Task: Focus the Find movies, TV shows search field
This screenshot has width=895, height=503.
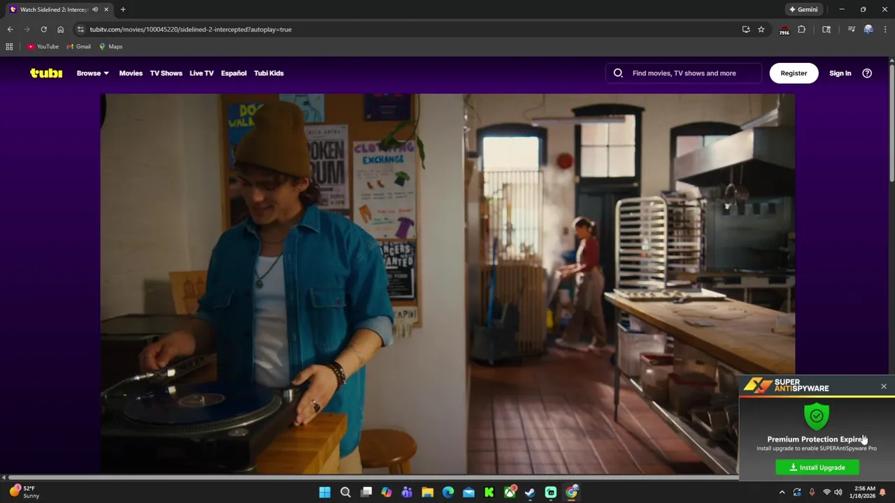Action: point(684,73)
